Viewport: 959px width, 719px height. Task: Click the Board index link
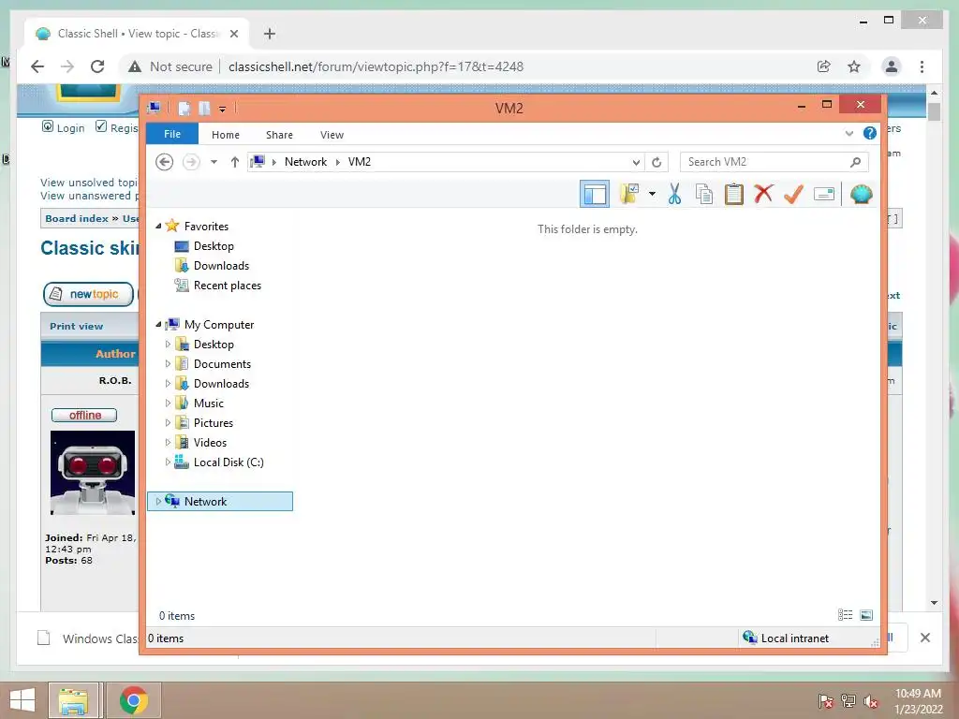pos(77,218)
